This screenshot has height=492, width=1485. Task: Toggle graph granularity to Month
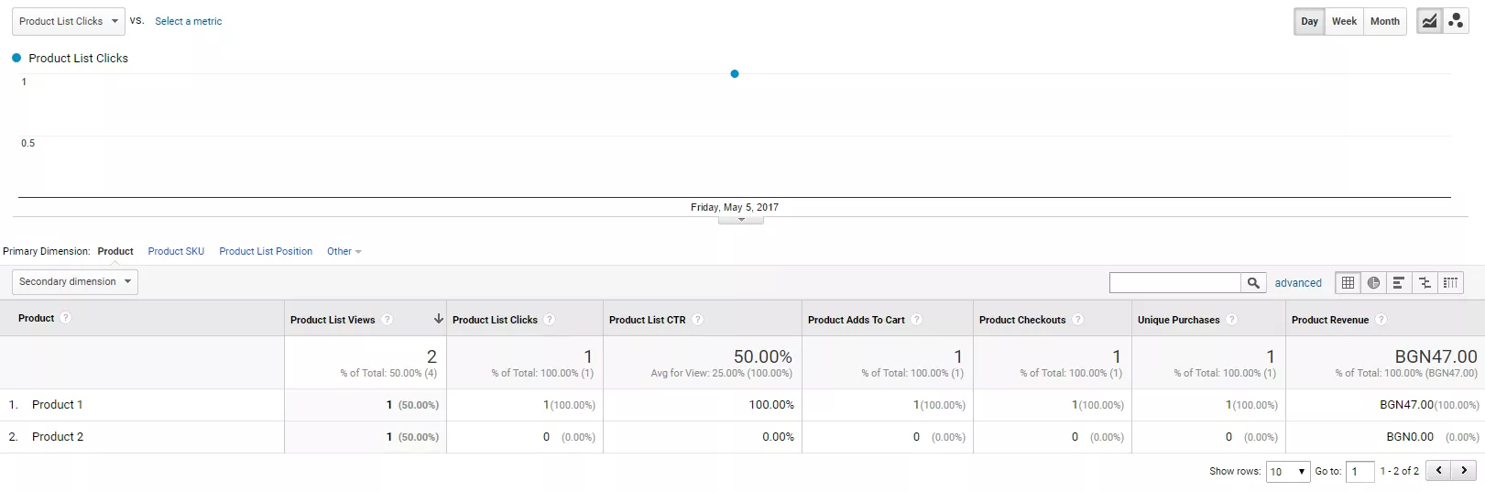[1384, 21]
